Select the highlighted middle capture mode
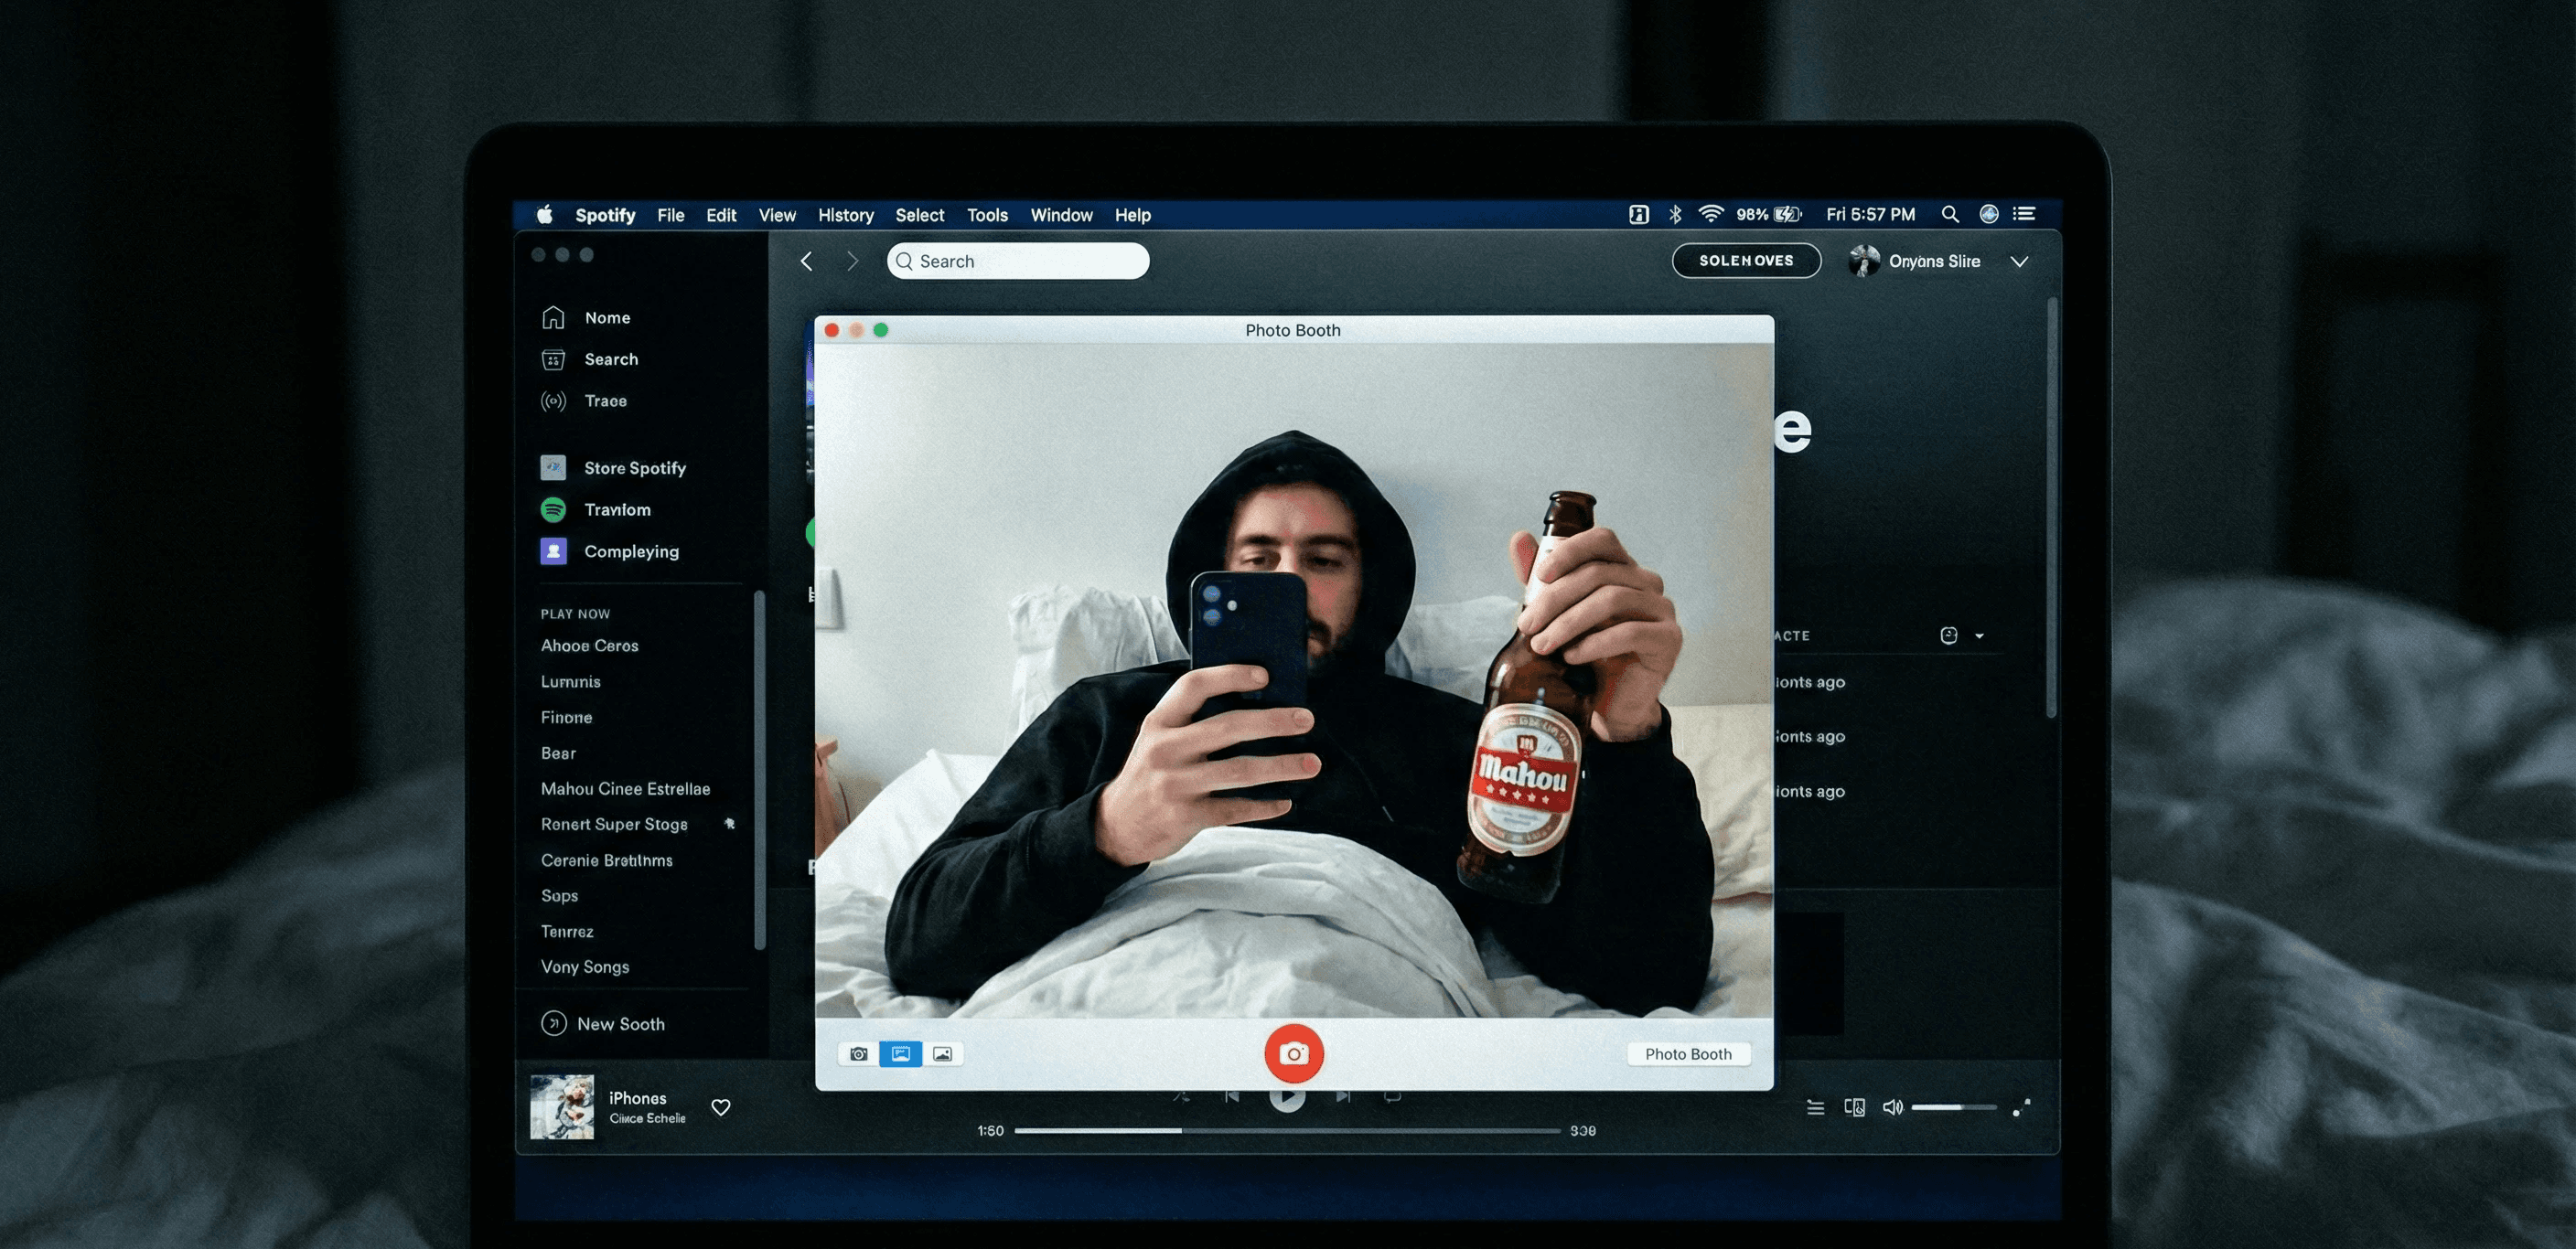Screen dimensions: 2576x1249 pos(900,1053)
